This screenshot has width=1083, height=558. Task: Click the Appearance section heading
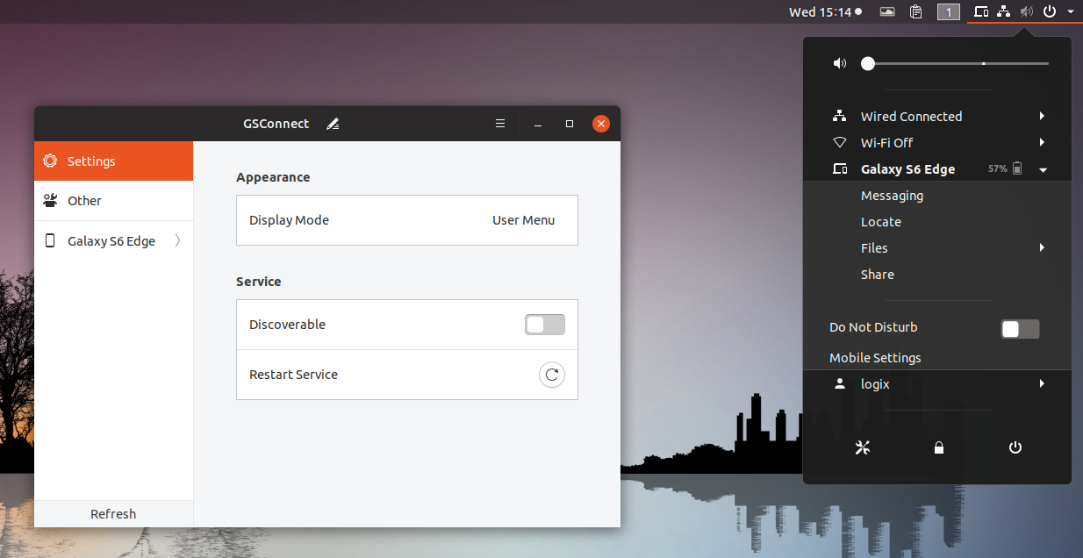pyautogui.click(x=273, y=177)
